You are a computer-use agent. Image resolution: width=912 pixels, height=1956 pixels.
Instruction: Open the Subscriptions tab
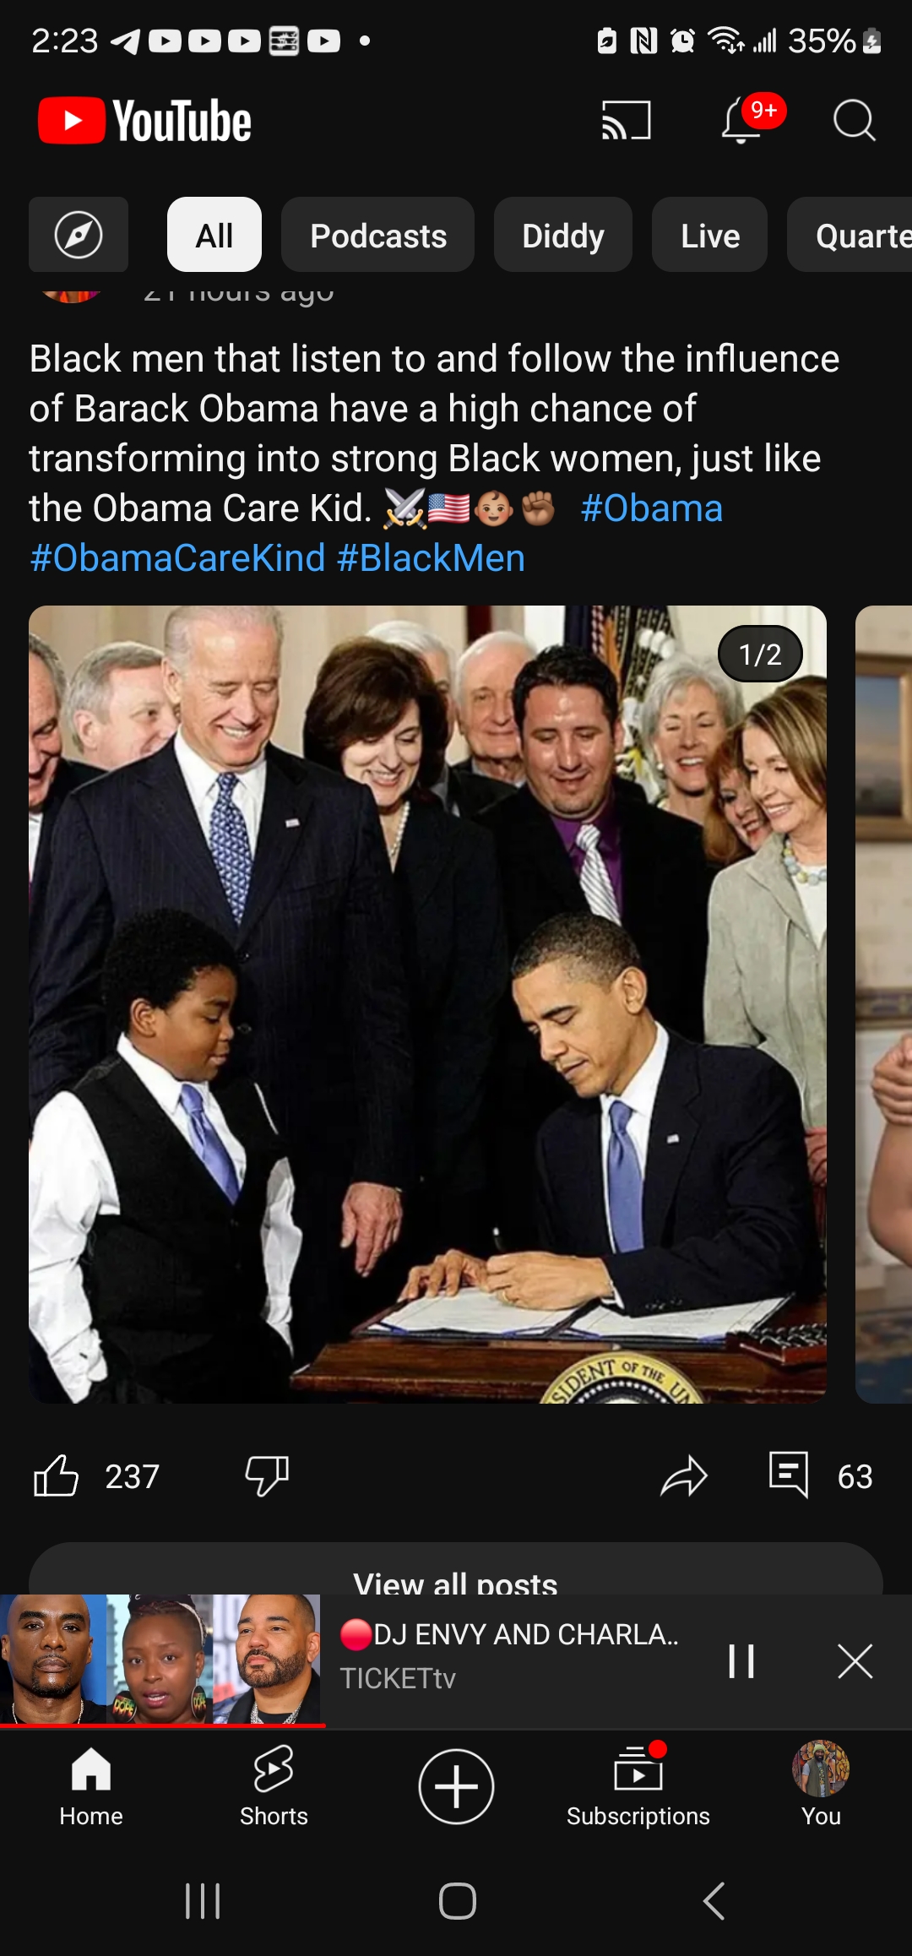tap(638, 1785)
